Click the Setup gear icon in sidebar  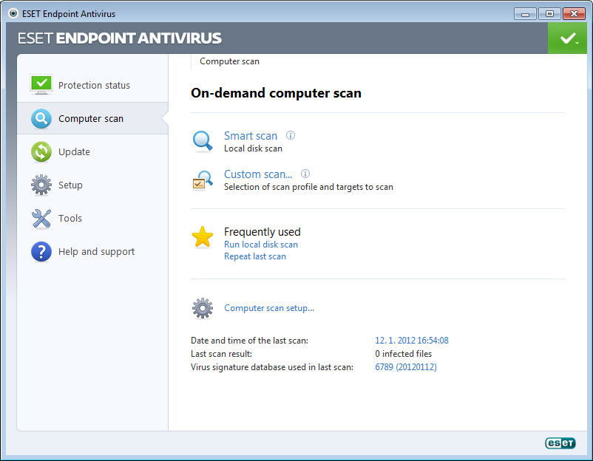pos(41,185)
